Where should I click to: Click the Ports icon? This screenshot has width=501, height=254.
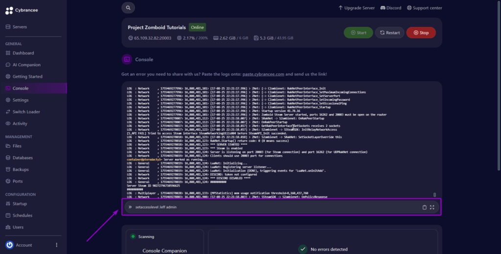[x=8, y=181]
